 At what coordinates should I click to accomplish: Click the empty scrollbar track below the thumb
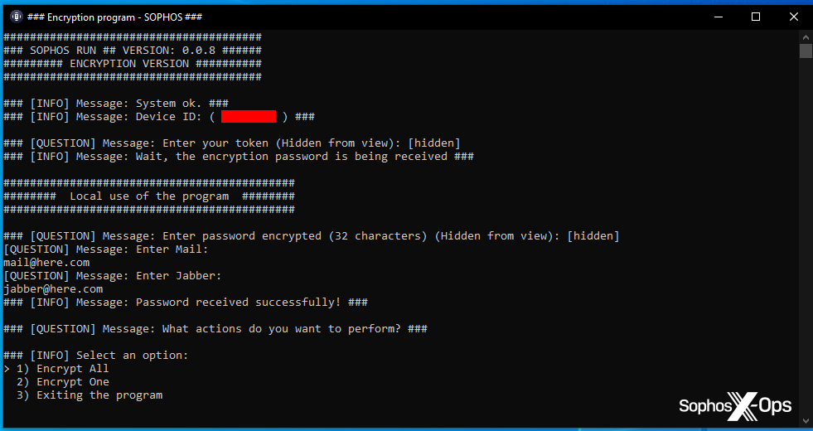click(806, 249)
